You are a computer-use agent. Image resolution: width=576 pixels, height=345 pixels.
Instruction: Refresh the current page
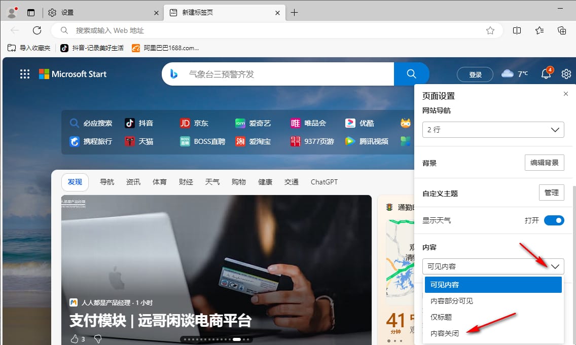point(37,30)
